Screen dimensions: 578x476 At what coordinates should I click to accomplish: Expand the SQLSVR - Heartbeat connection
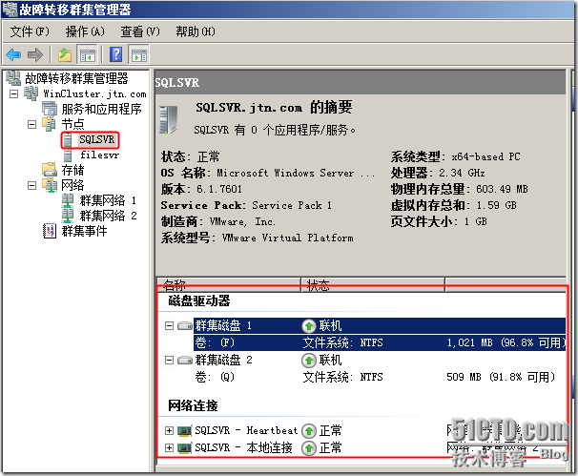[169, 430]
